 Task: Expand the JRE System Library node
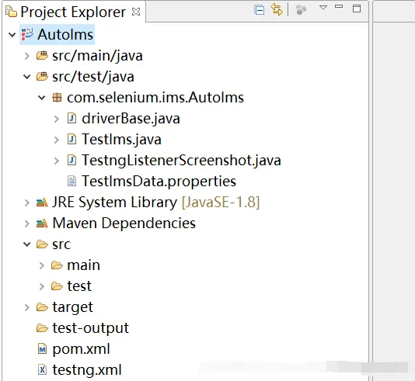click(x=27, y=203)
